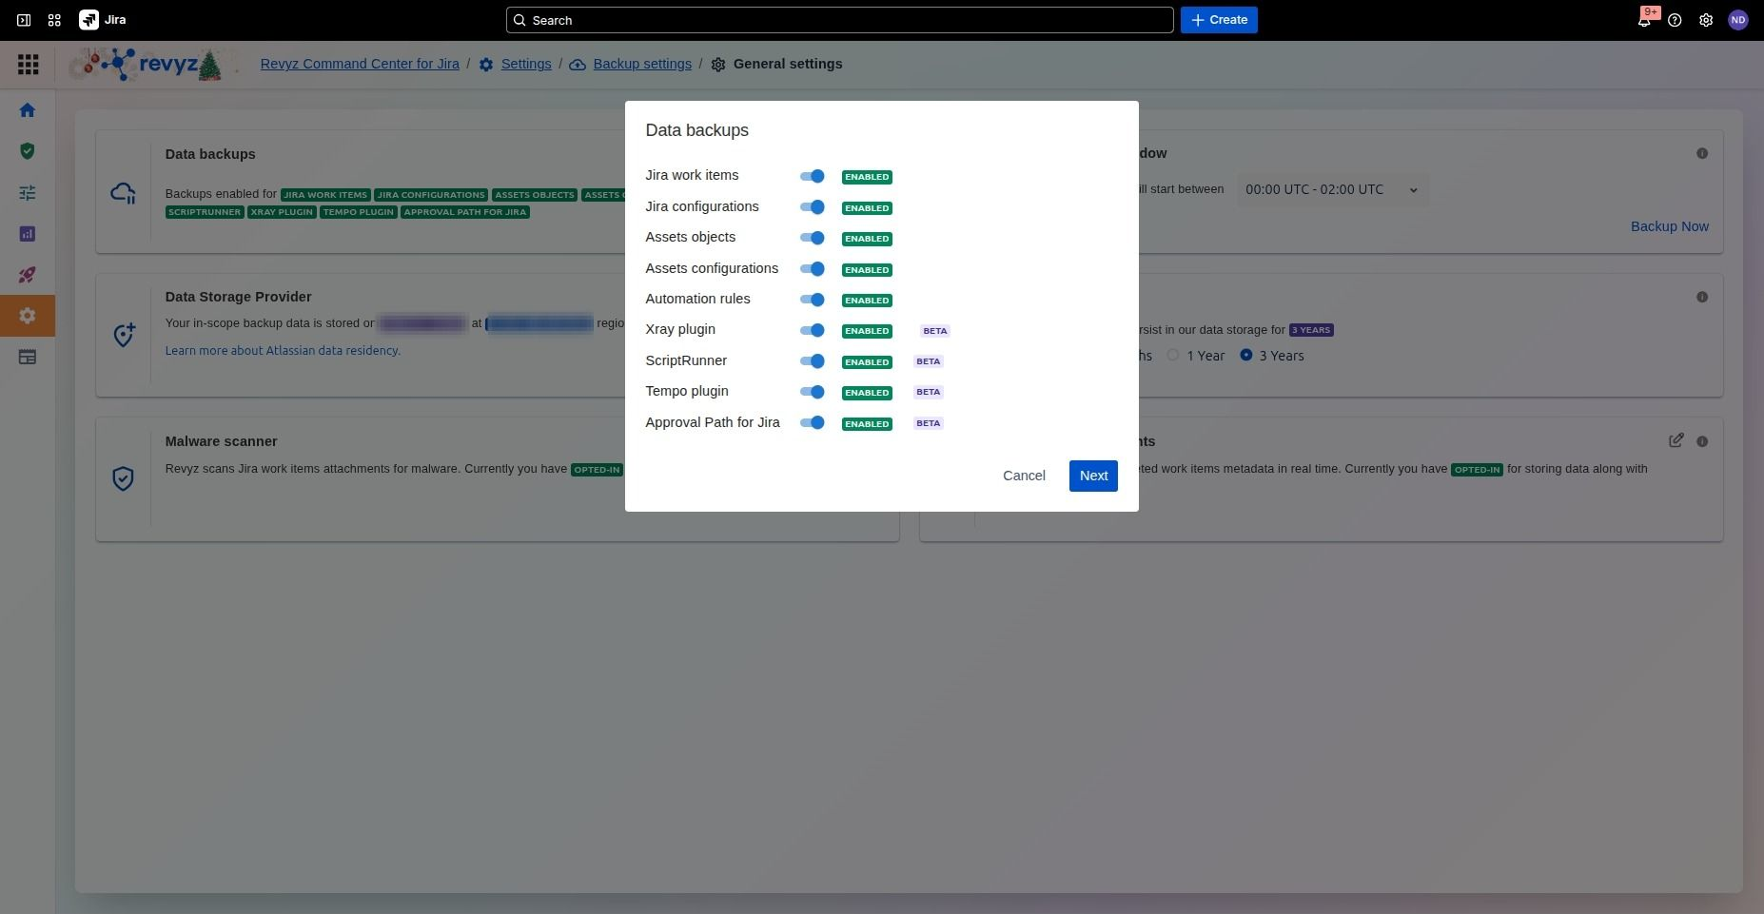This screenshot has height=914, width=1764.
Task: Open the help question mark icon
Action: [x=1675, y=20]
